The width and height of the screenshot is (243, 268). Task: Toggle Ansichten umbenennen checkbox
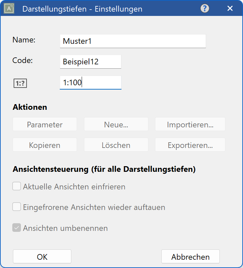click(x=16, y=228)
